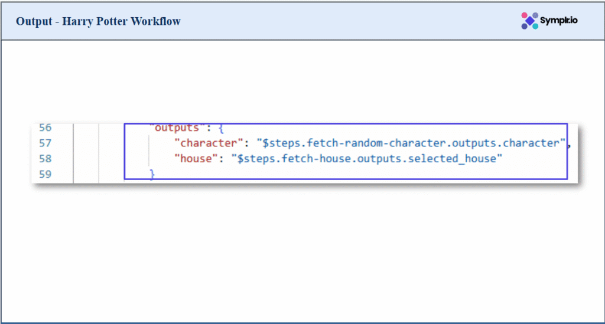The height and width of the screenshot is (324, 605).
Task: Click line number 58 in the gutter
Action: click(x=45, y=159)
